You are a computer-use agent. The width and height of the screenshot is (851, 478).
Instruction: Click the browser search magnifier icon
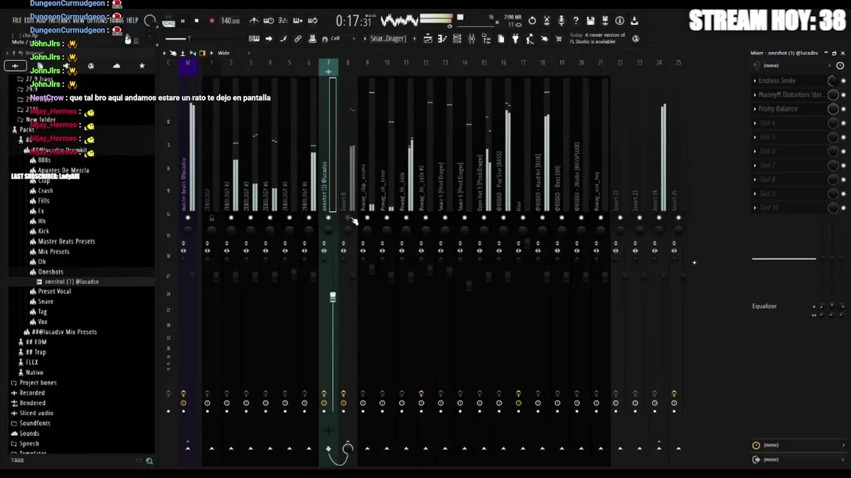(150, 461)
